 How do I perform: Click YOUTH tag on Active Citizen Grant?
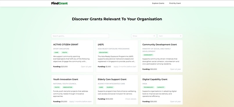pyautogui.click(x=65, y=52)
